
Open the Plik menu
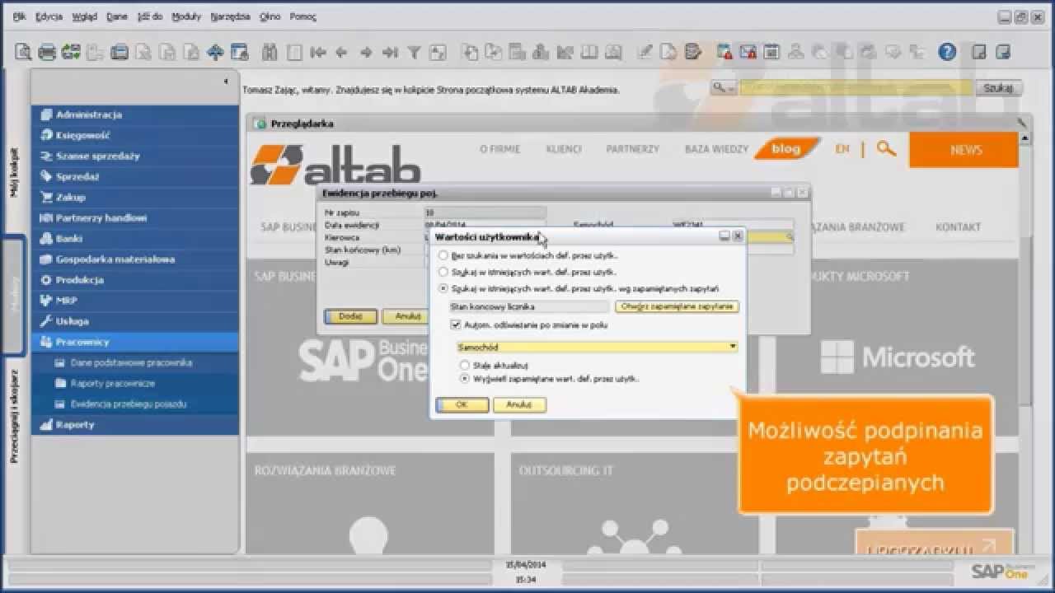[20, 16]
